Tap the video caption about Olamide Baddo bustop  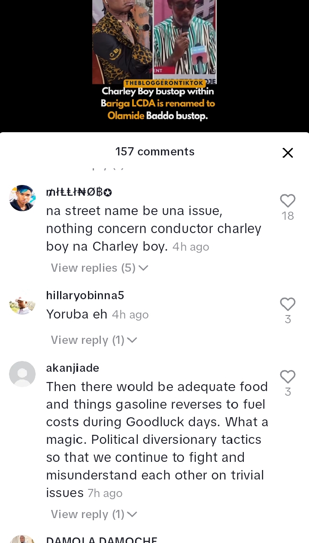click(x=158, y=103)
